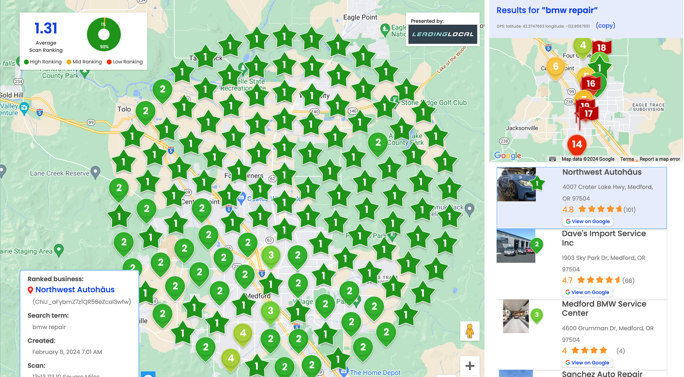This screenshot has width=684, height=377.
Task: Open View on Google for Medford BMW Service
Action: [x=587, y=363]
